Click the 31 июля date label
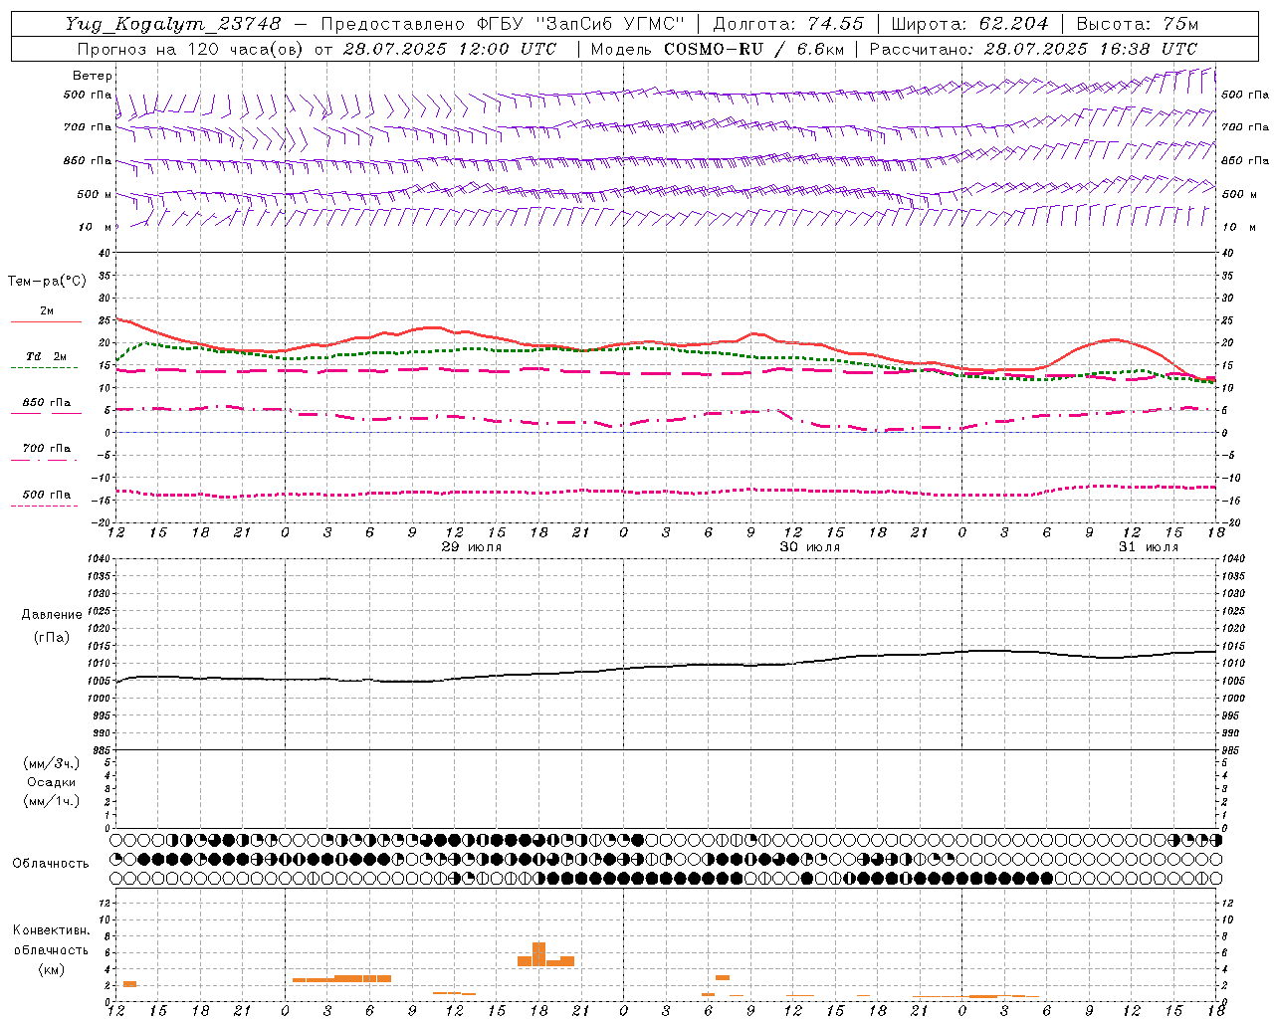1274x1019 pixels. (1149, 547)
